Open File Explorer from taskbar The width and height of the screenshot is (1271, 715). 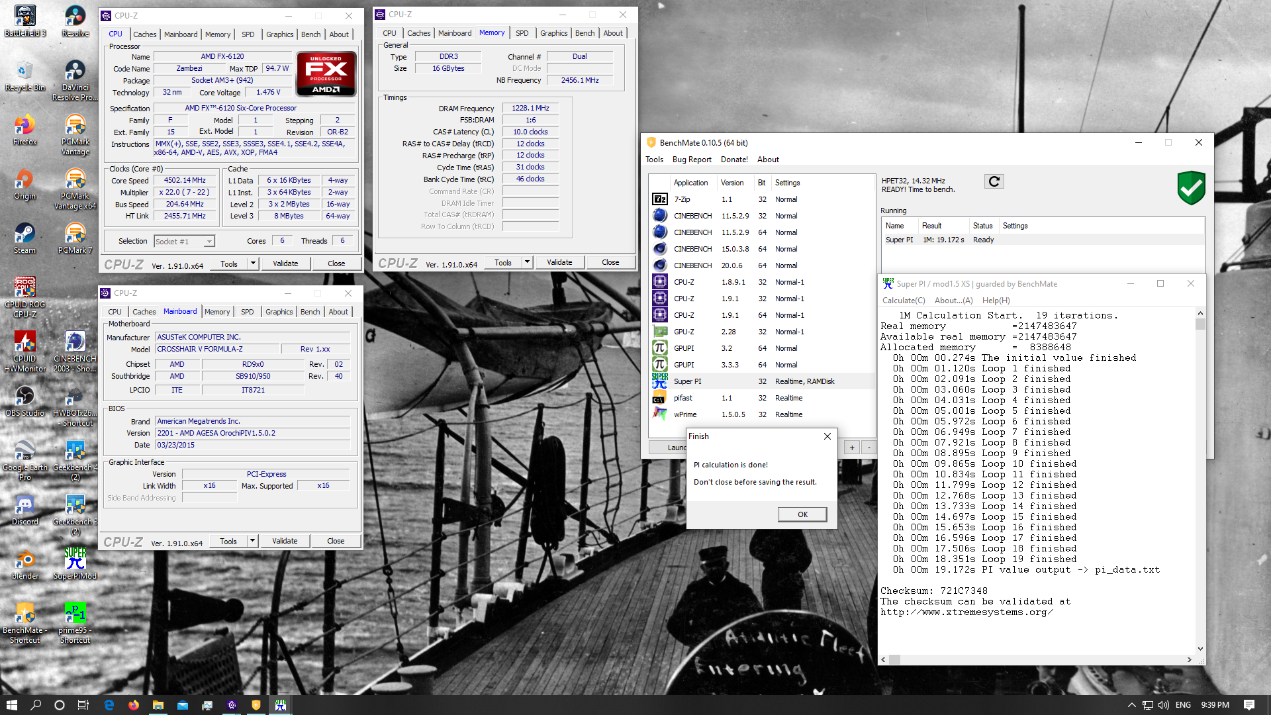tap(158, 705)
